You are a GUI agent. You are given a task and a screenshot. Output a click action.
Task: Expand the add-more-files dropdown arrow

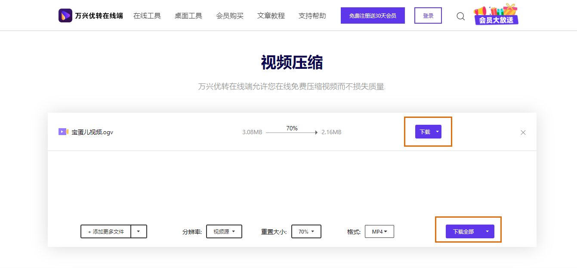139,231
